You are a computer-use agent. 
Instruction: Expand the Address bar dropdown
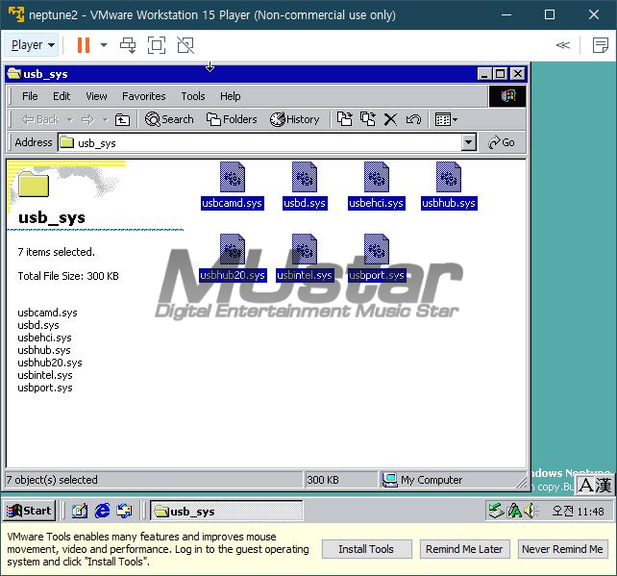click(x=468, y=142)
